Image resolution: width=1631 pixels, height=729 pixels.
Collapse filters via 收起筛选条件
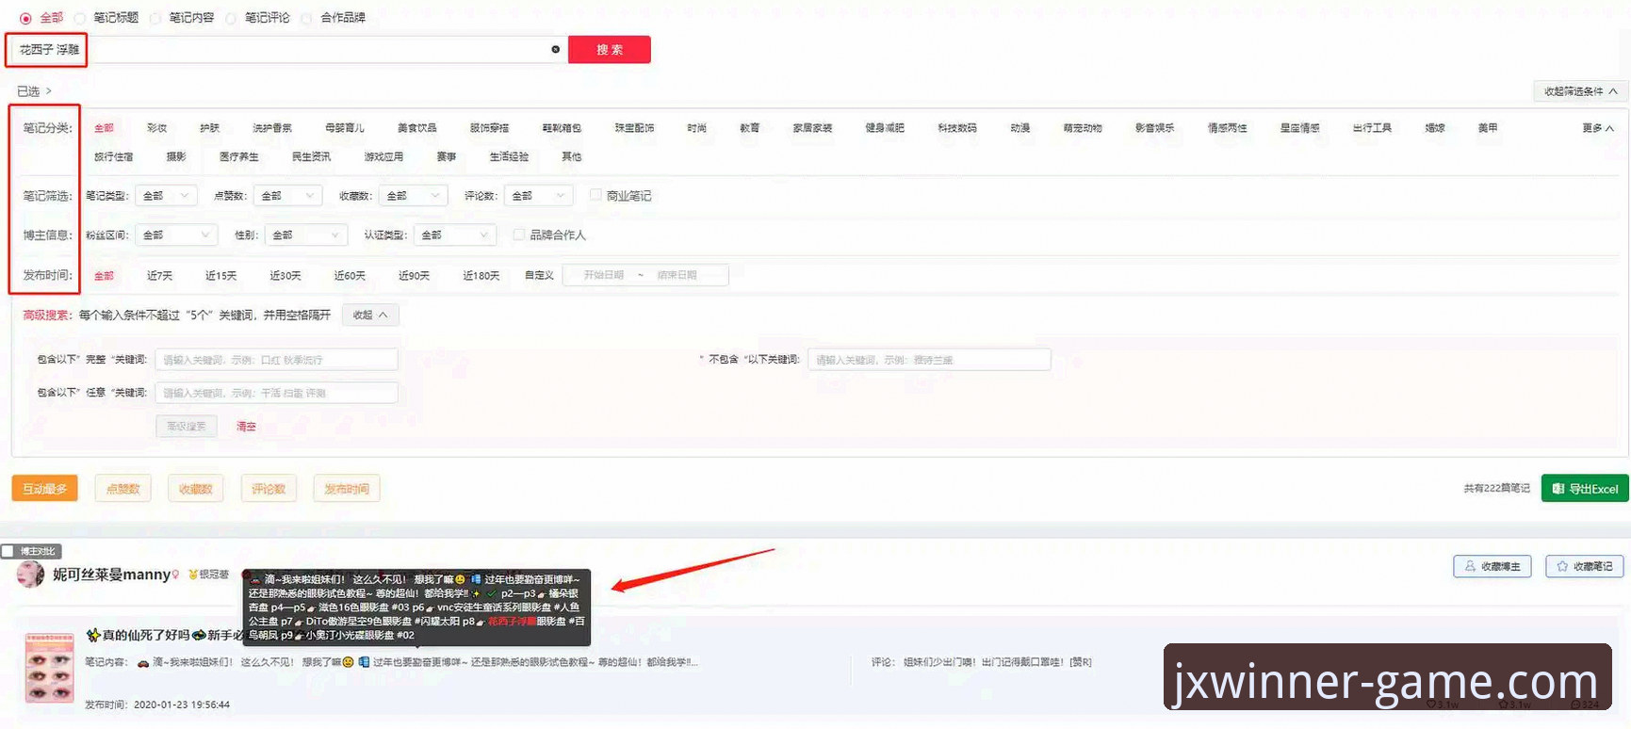1580,91
